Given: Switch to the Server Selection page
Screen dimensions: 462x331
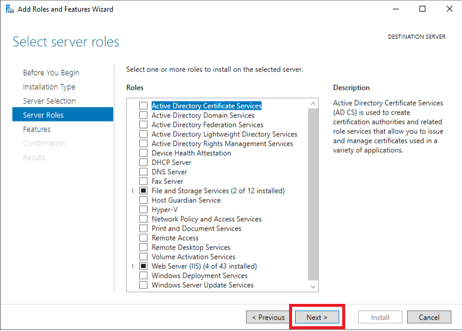Looking at the screenshot, I should [x=49, y=101].
